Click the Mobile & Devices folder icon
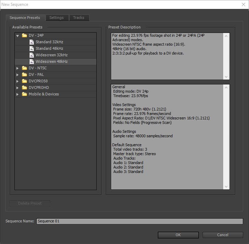Viewport: 249px width, 244px height. tap(24, 94)
